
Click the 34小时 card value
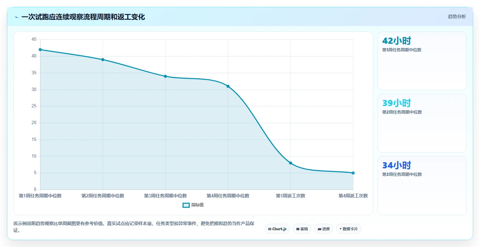(x=397, y=165)
